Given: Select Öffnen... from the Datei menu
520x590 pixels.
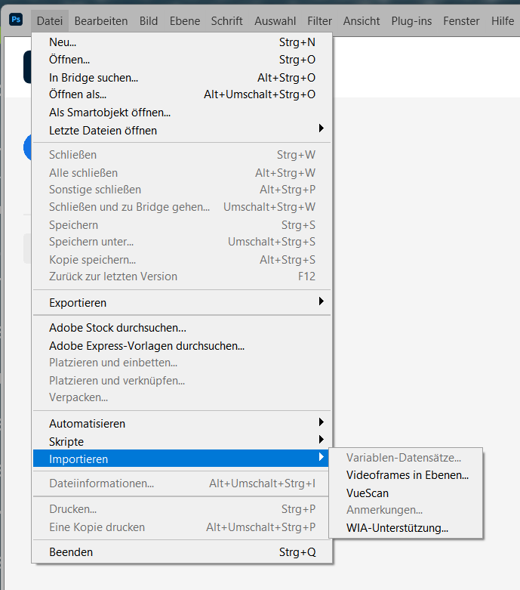Looking at the screenshot, I should (x=182, y=60).
